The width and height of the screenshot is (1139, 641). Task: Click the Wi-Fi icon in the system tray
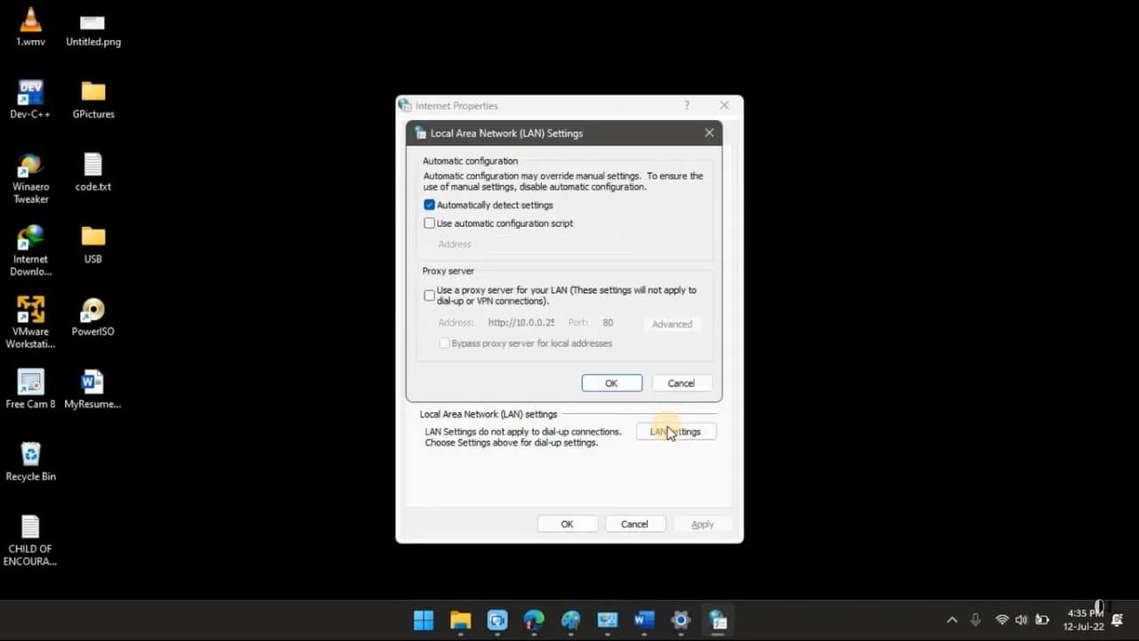tap(1002, 620)
